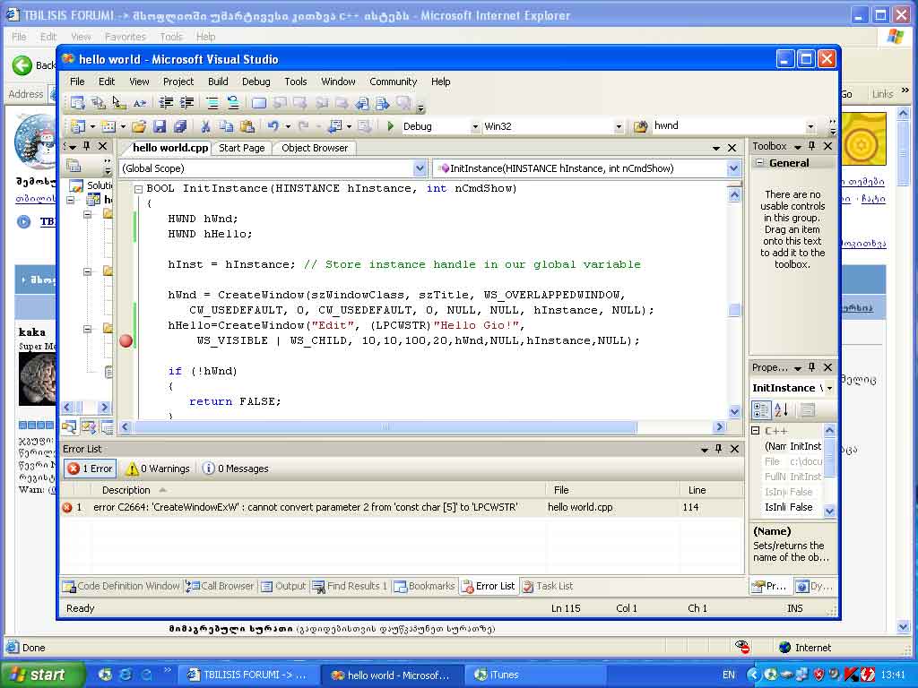Screen dimensions: 918x688
Task: Click the Add New Item icon
Action: click(108, 125)
